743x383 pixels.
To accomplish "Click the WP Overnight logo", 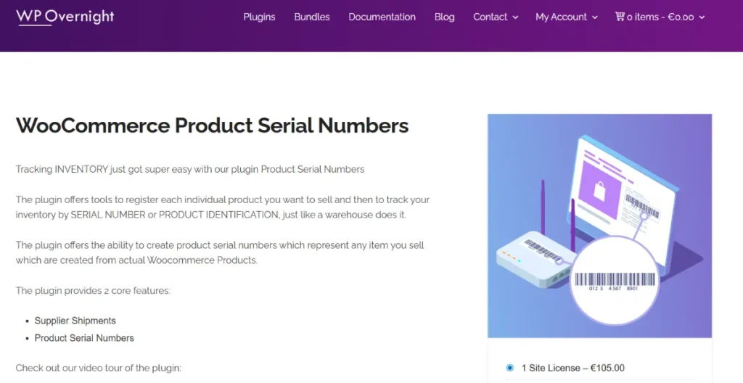I will (x=65, y=17).
